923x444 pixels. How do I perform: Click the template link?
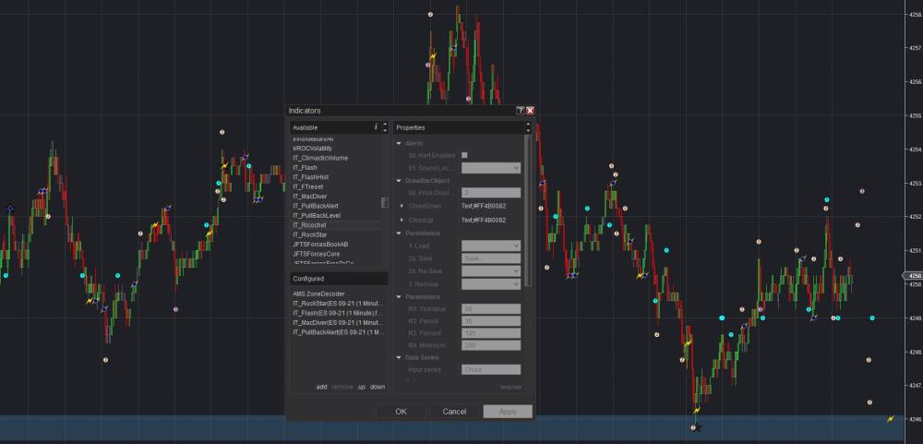click(510, 387)
